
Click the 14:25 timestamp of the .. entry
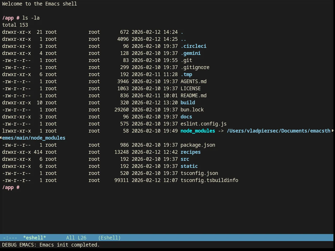(x=170, y=39)
